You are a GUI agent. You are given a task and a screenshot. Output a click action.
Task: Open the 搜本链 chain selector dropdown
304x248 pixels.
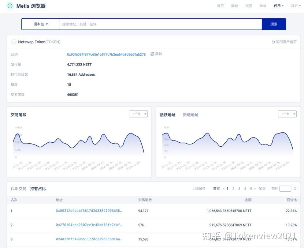(41, 24)
